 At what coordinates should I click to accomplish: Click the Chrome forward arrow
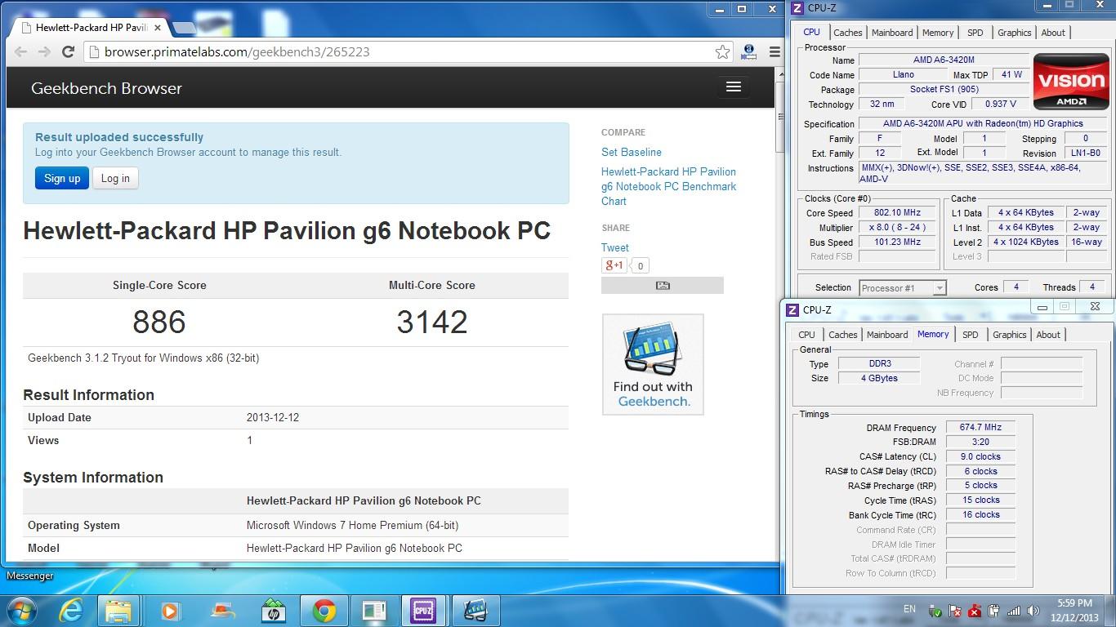(44, 51)
